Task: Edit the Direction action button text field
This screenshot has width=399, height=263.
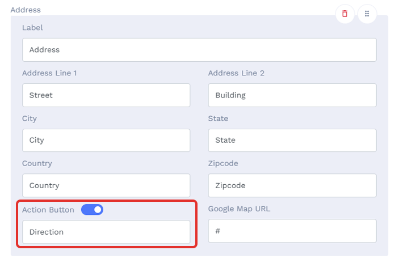Action: click(106, 232)
